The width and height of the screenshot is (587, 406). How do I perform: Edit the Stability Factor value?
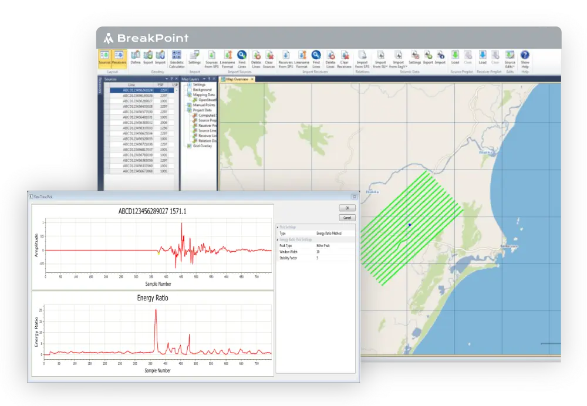pyautogui.click(x=335, y=258)
